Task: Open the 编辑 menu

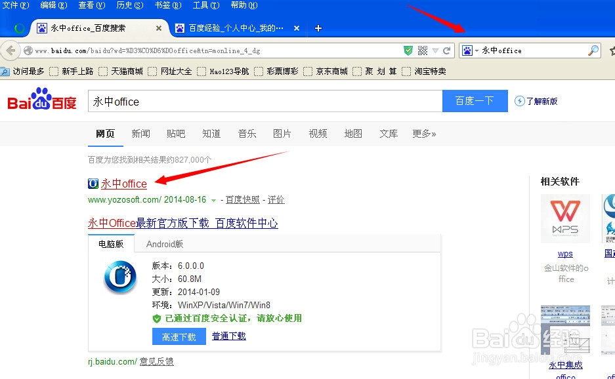Action: click(54, 5)
